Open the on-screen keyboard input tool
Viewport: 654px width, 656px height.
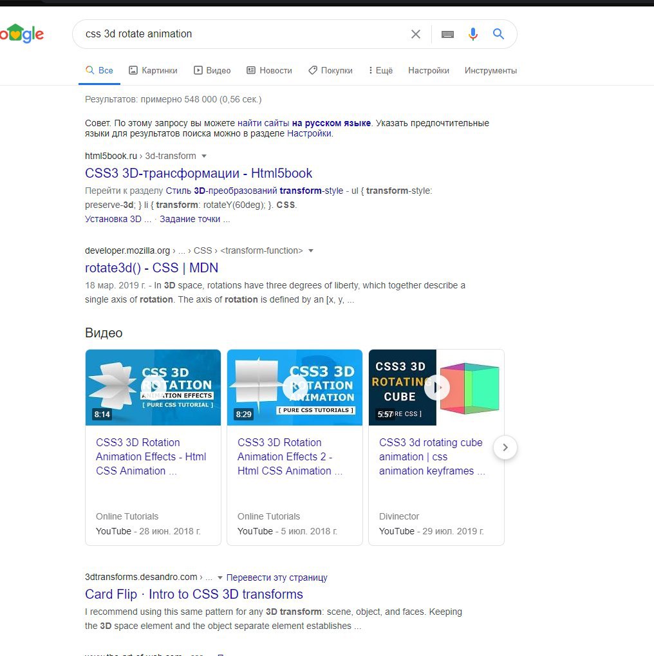448,34
